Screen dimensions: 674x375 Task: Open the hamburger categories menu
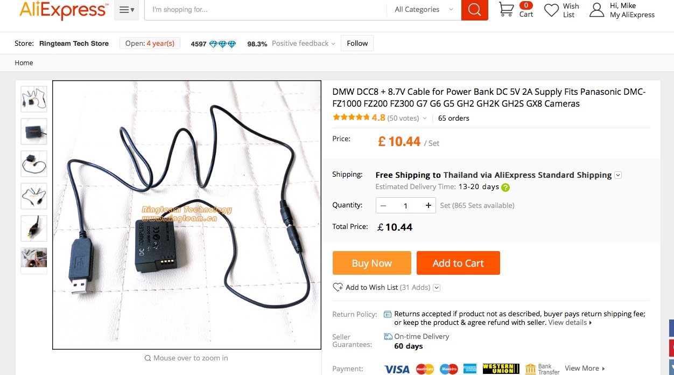pos(127,10)
